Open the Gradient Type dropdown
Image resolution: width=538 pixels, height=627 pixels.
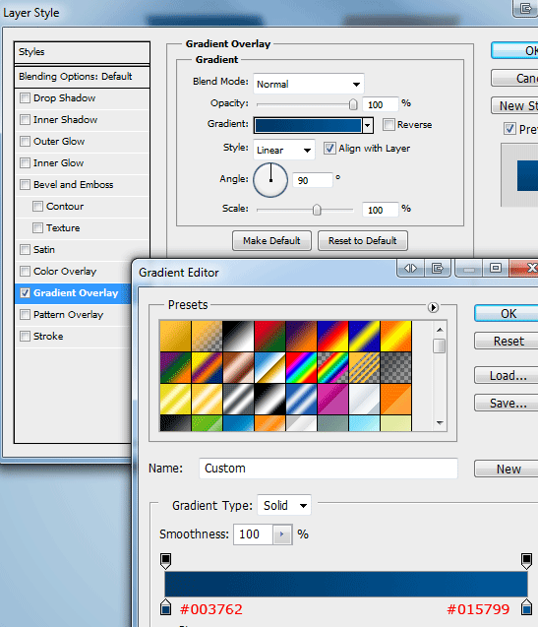(284, 506)
